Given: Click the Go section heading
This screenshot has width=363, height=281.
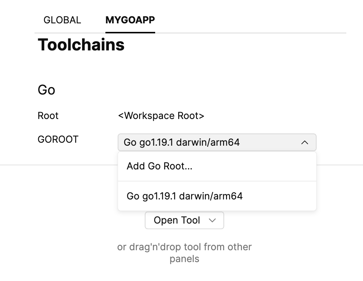Looking at the screenshot, I should [x=46, y=89].
